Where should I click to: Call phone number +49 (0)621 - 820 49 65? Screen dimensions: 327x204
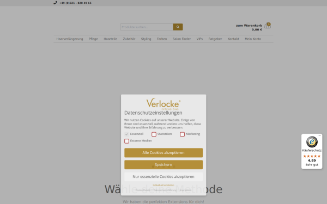75,3
